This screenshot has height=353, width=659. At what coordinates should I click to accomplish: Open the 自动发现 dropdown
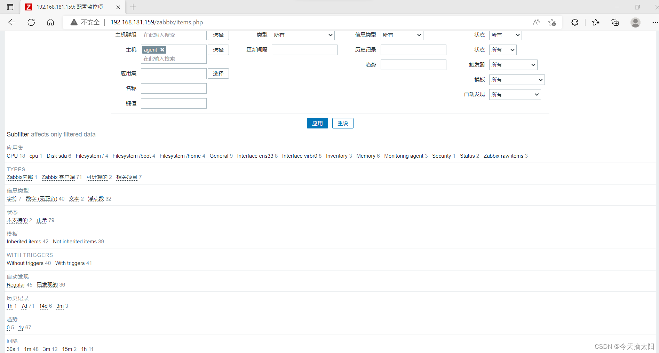[x=515, y=95]
